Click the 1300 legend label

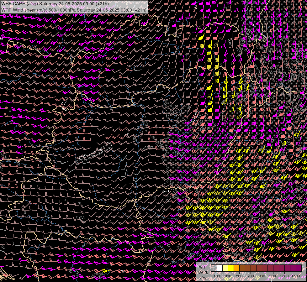coord(284,276)
